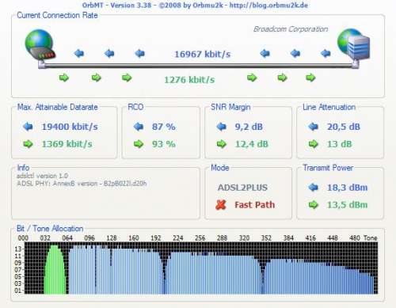This screenshot has width=396, height=308.
Task: Click the 20,5 dB attenuation value
Action: pos(344,127)
